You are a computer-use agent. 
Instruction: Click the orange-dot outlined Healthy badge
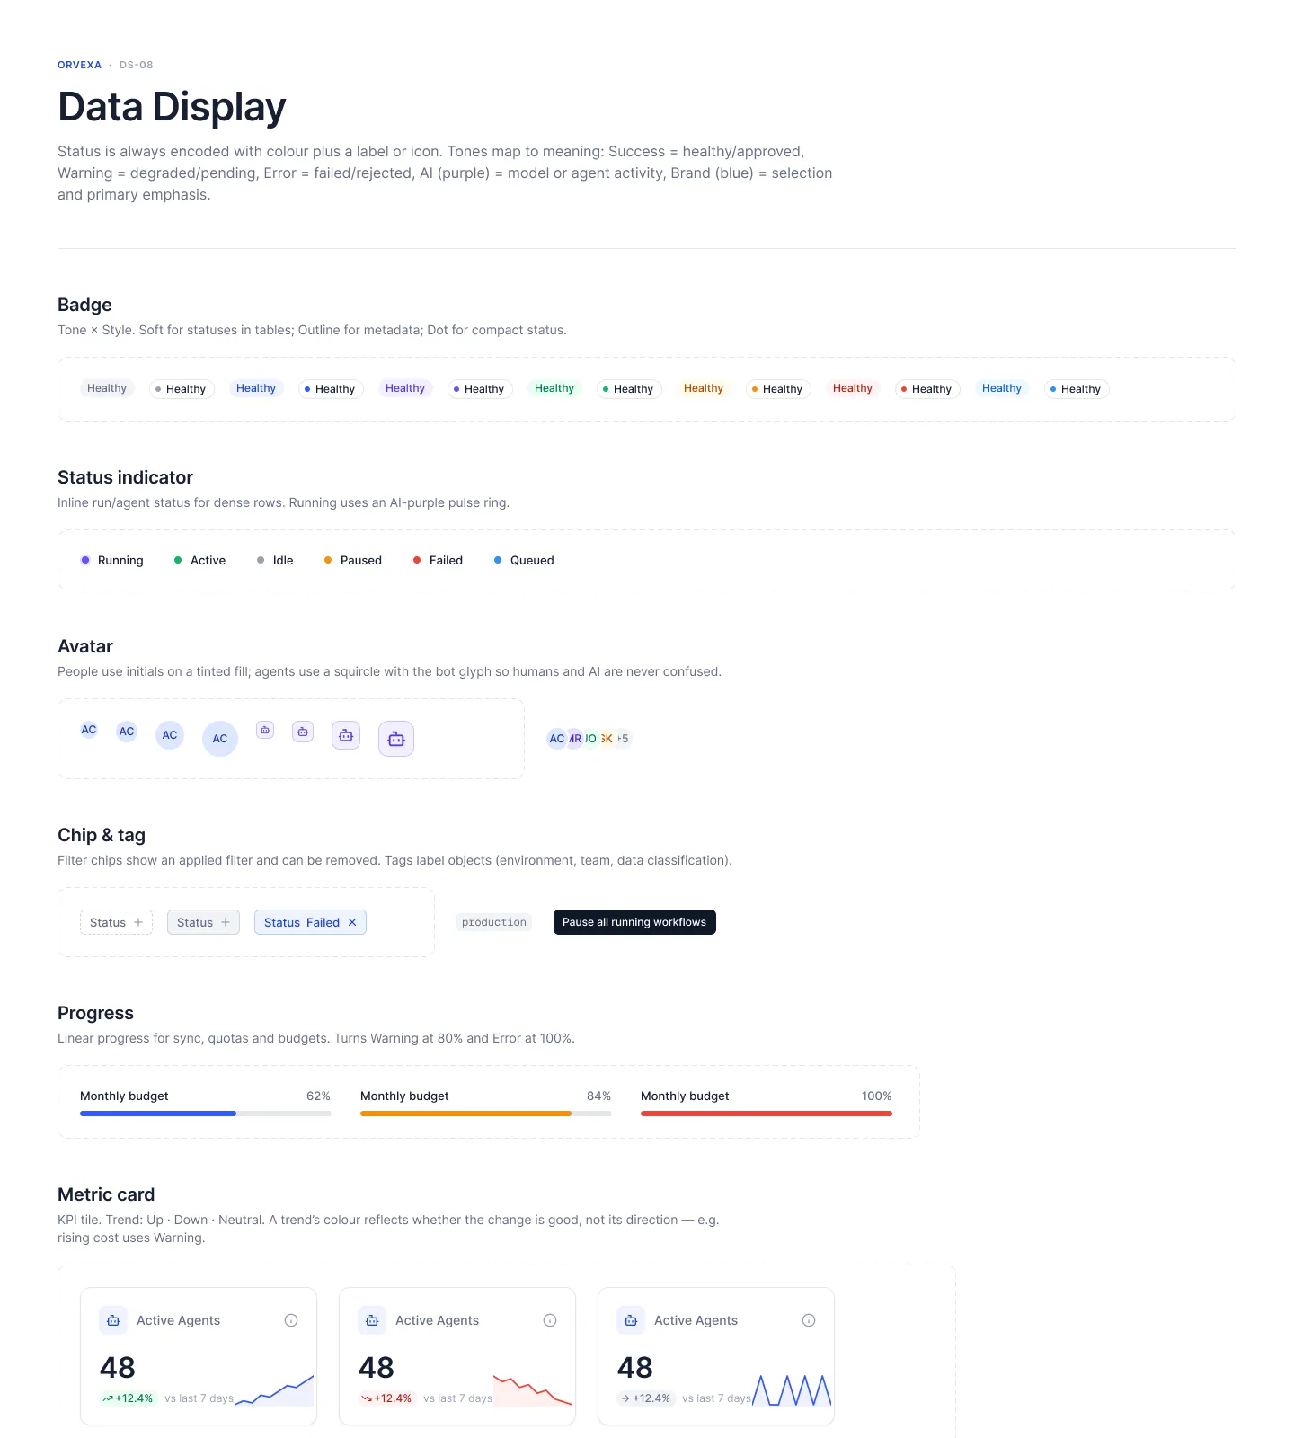778,389
